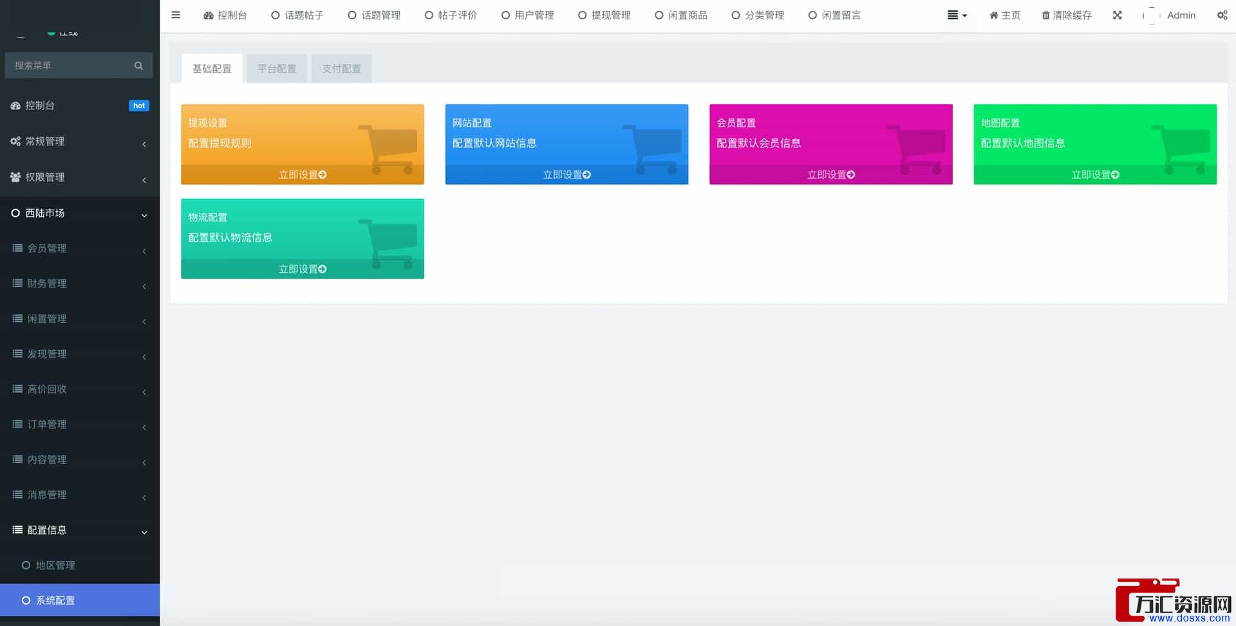Viewport: 1236px width, 626px height.
Task: Toggle the sidebar hamburger menu icon
Action: pos(176,15)
